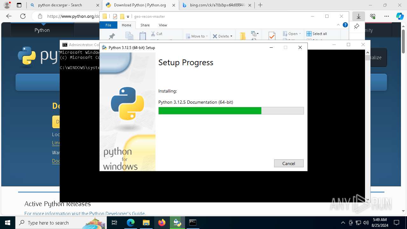Open File Explorer help icon
This screenshot has width=407, height=229.
pos(345,25)
